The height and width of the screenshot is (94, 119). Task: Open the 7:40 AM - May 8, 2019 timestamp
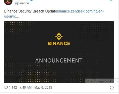click(x=36, y=87)
